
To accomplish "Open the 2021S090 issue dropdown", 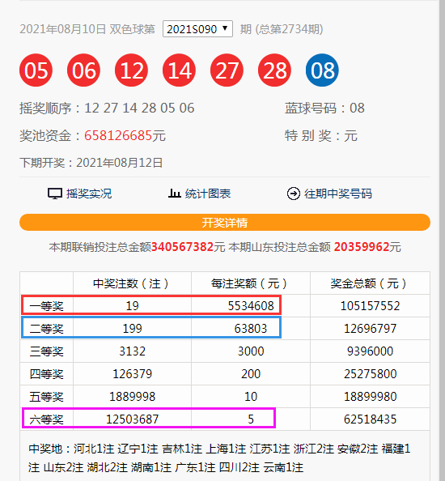I will click(x=197, y=29).
